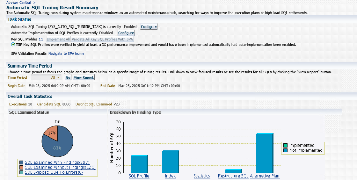Open SQL Examined Without Findings link
Viewport: 357px width, 180px height.
click(x=60, y=167)
